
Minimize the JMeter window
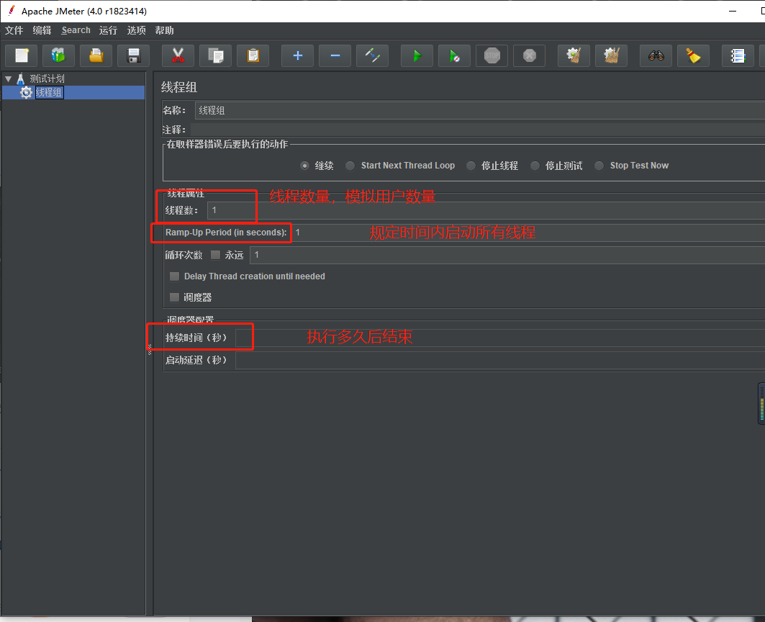pyautogui.click(x=733, y=11)
